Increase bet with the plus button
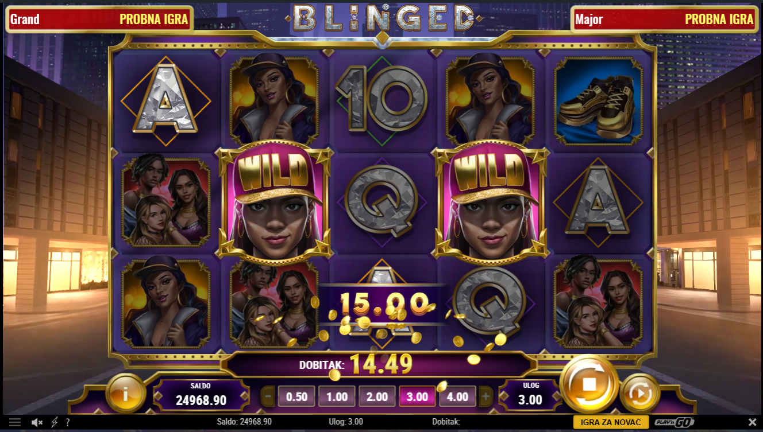This screenshot has width=763, height=432. [486, 396]
